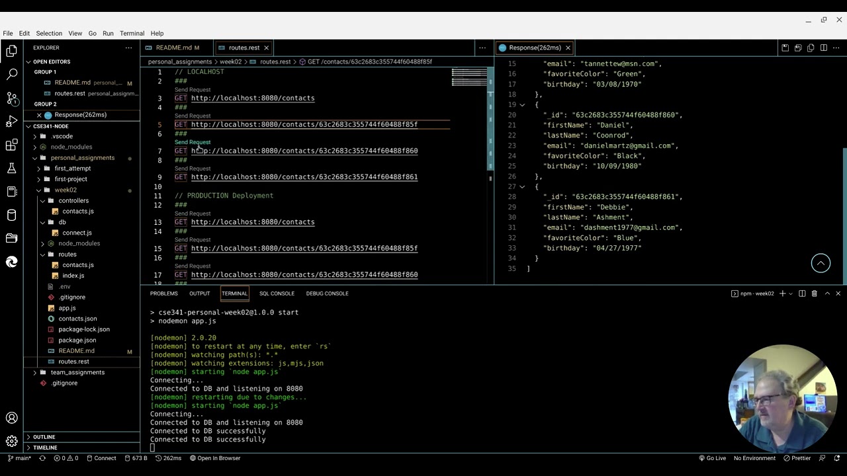Switch to the SQL CONSOLE panel tab
847x476 pixels.
pos(277,294)
